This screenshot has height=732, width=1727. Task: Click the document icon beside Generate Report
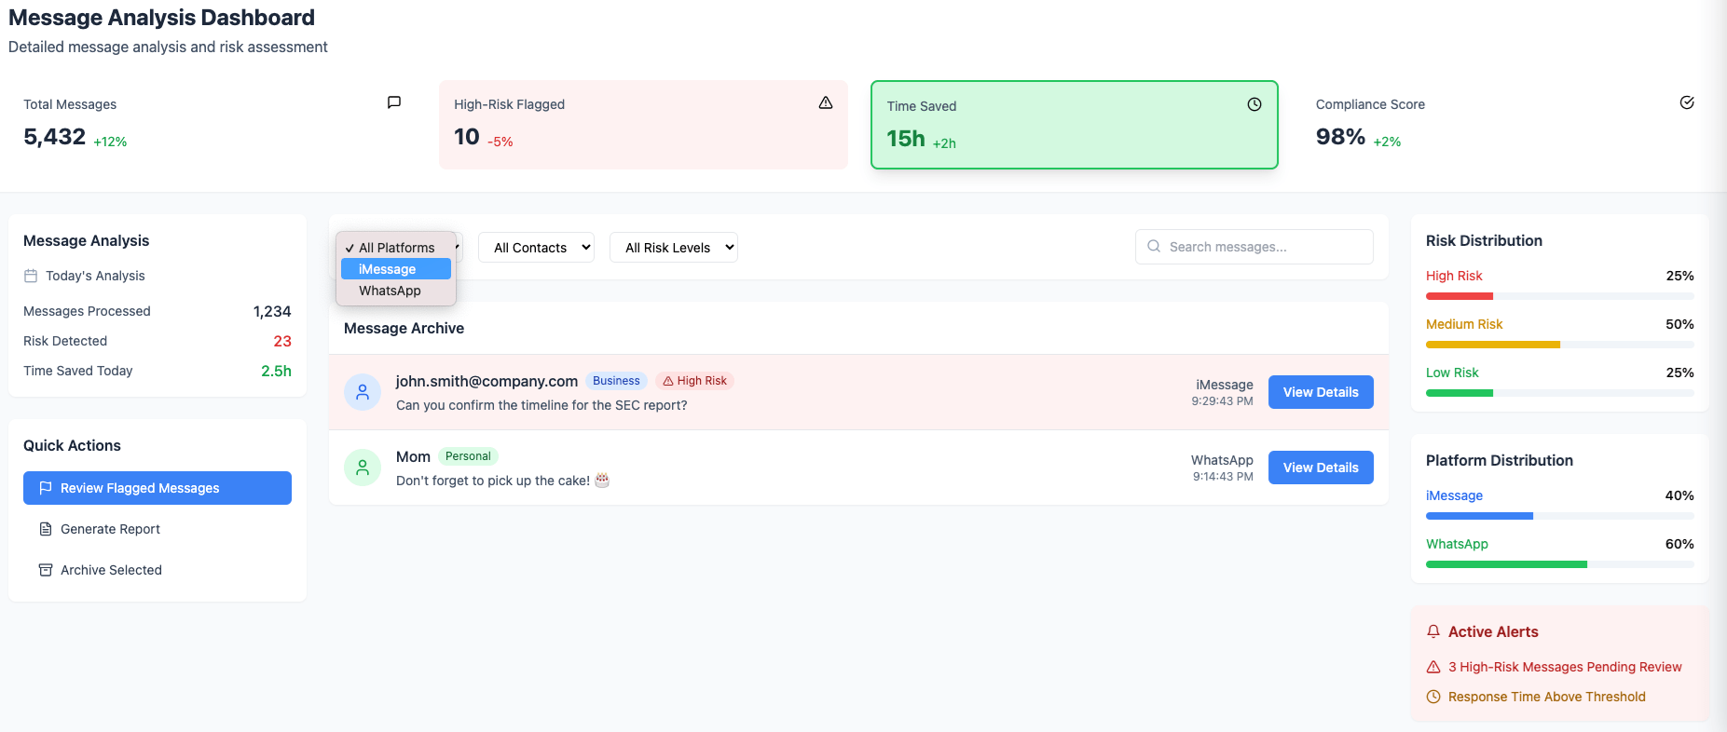(x=46, y=529)
